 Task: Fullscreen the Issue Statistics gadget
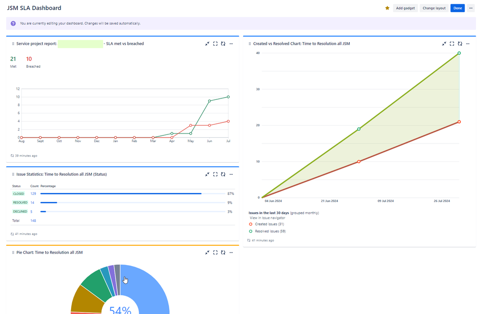click(215, 174)
